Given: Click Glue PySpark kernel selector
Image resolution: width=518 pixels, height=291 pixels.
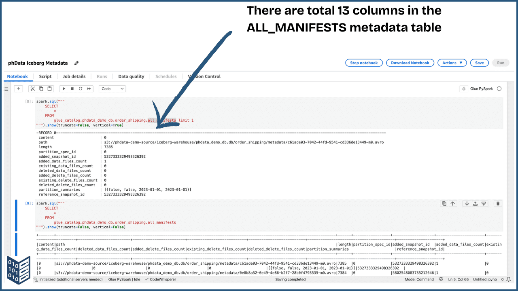Looking at the screenshot, I should pos(481,89).
